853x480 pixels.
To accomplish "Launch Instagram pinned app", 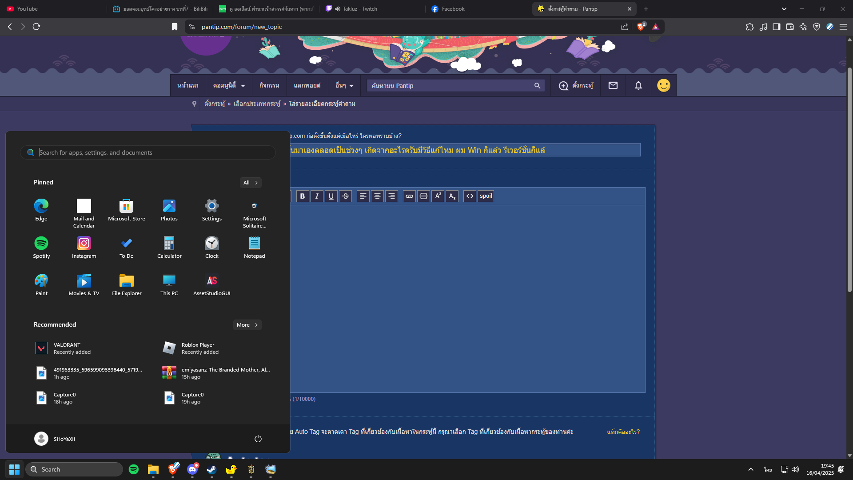I will coord(84,247).
